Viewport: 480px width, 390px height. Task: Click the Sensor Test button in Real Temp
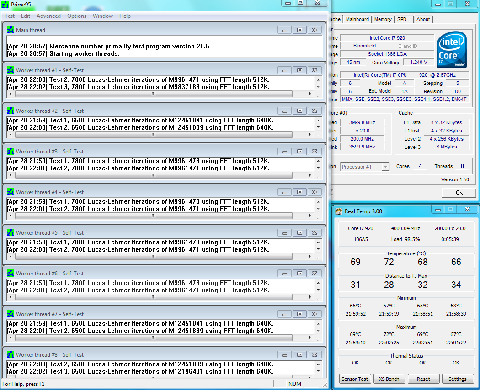pos(355,379)
